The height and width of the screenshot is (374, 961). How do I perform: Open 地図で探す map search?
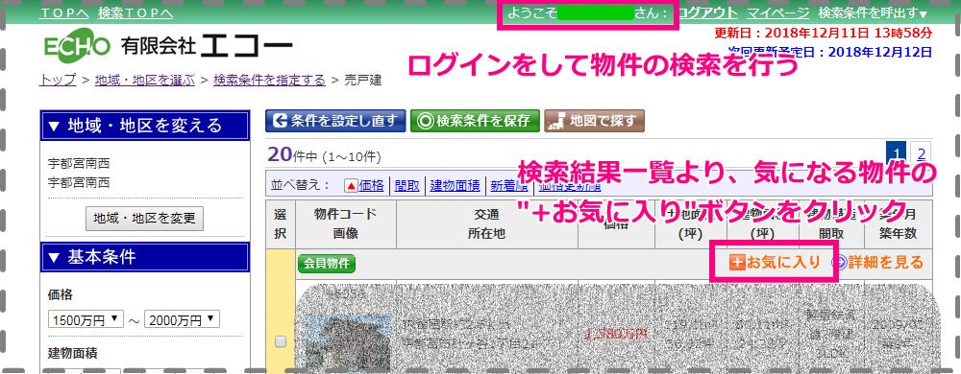[x=594, y=121]
